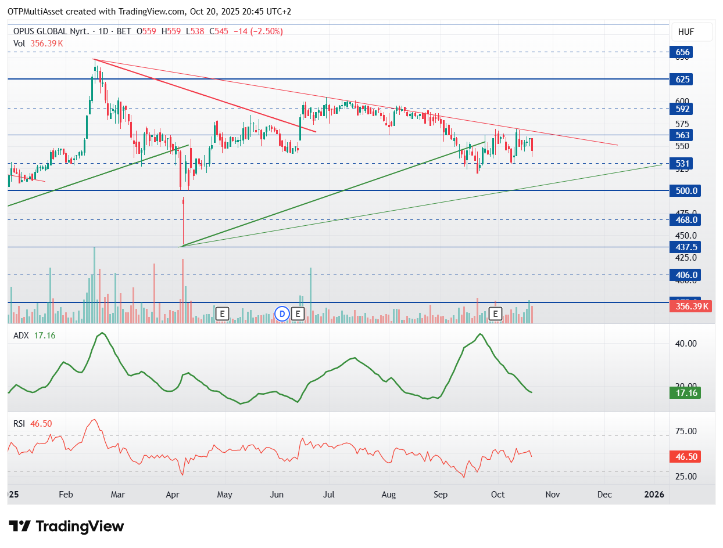The image size is (723, 548).
Task: Open the earnings E marker in October
Action: (496, 314)
